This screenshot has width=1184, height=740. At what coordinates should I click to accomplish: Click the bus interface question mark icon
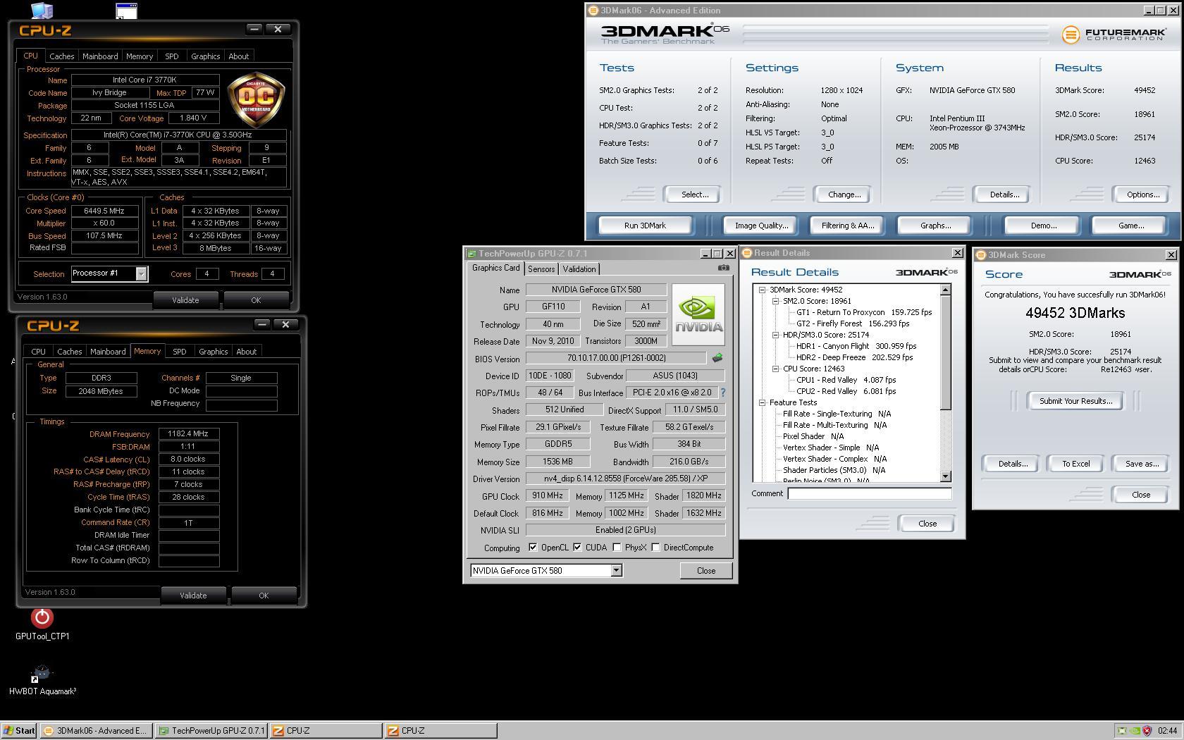(722, 393)
